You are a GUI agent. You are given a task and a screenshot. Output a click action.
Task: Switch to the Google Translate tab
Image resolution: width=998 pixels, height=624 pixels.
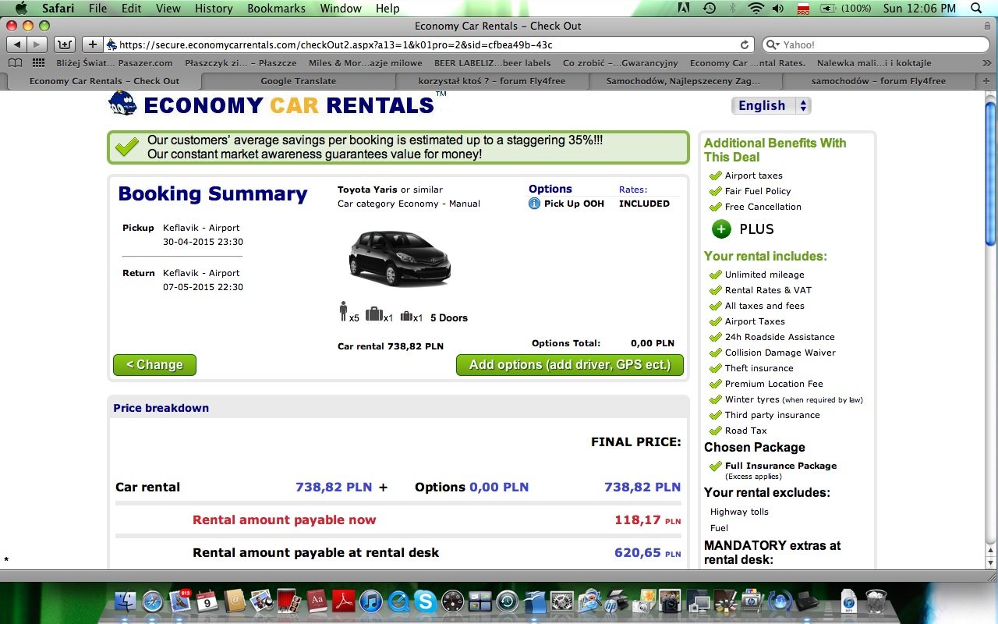pos(299,81)
